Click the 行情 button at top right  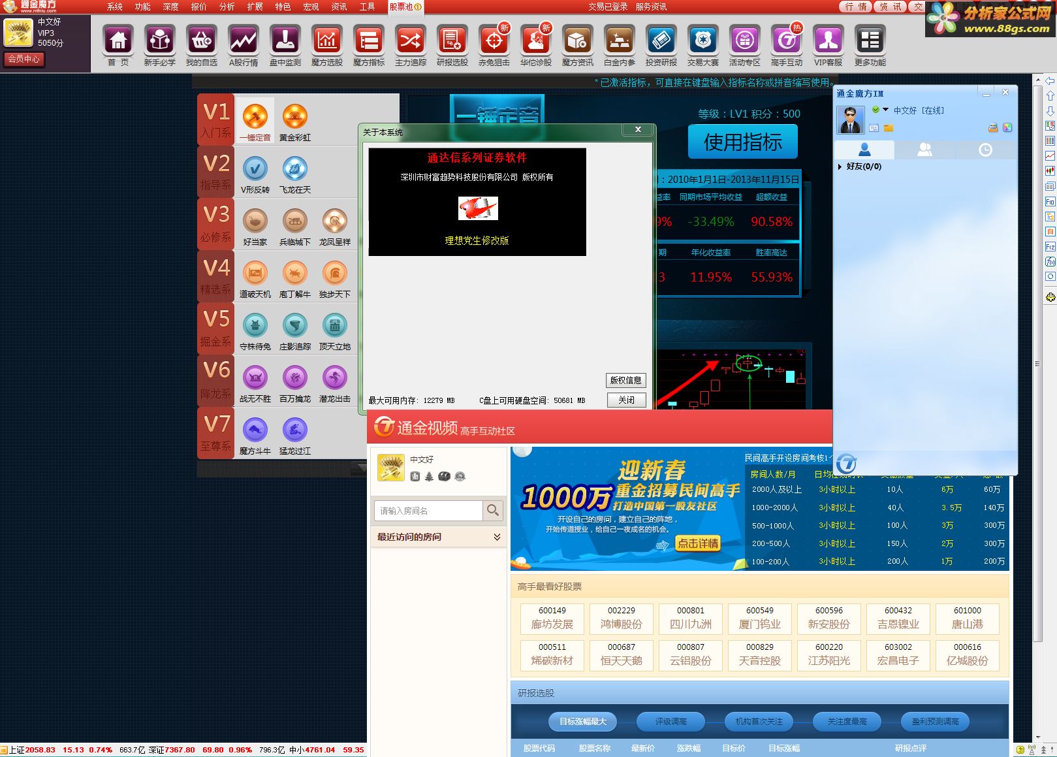coord(855,7)
